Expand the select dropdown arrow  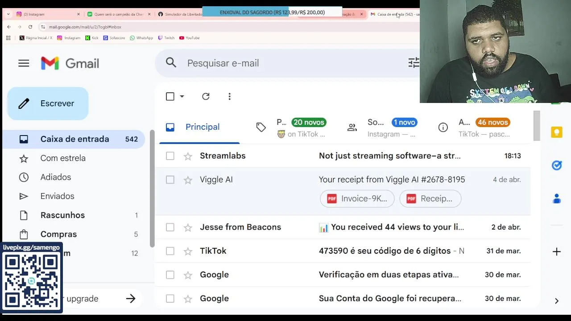click(182, 96)
